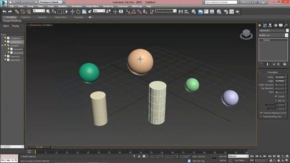Open the Material Editor icon
290x163 pixels.
point(219,12)
